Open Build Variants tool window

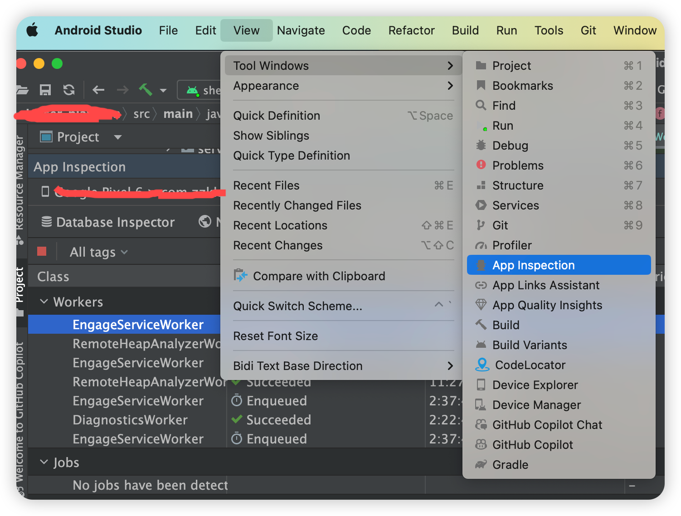click(x=559, y=345)
